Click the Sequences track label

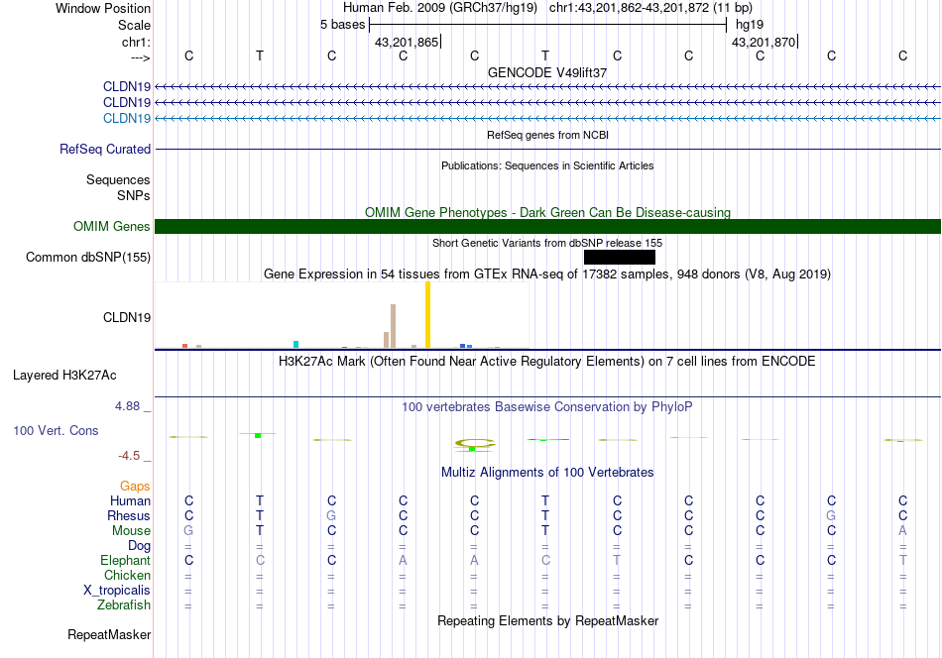pyautogui.click(x=118, y=179)
